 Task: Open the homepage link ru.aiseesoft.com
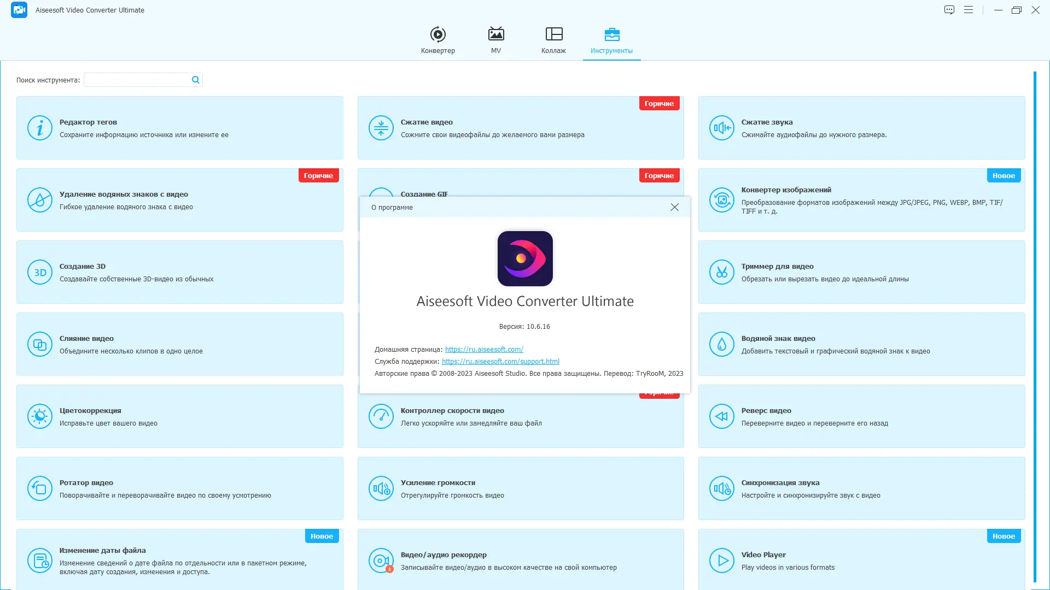pyautogui.click(x=483, y=350)
